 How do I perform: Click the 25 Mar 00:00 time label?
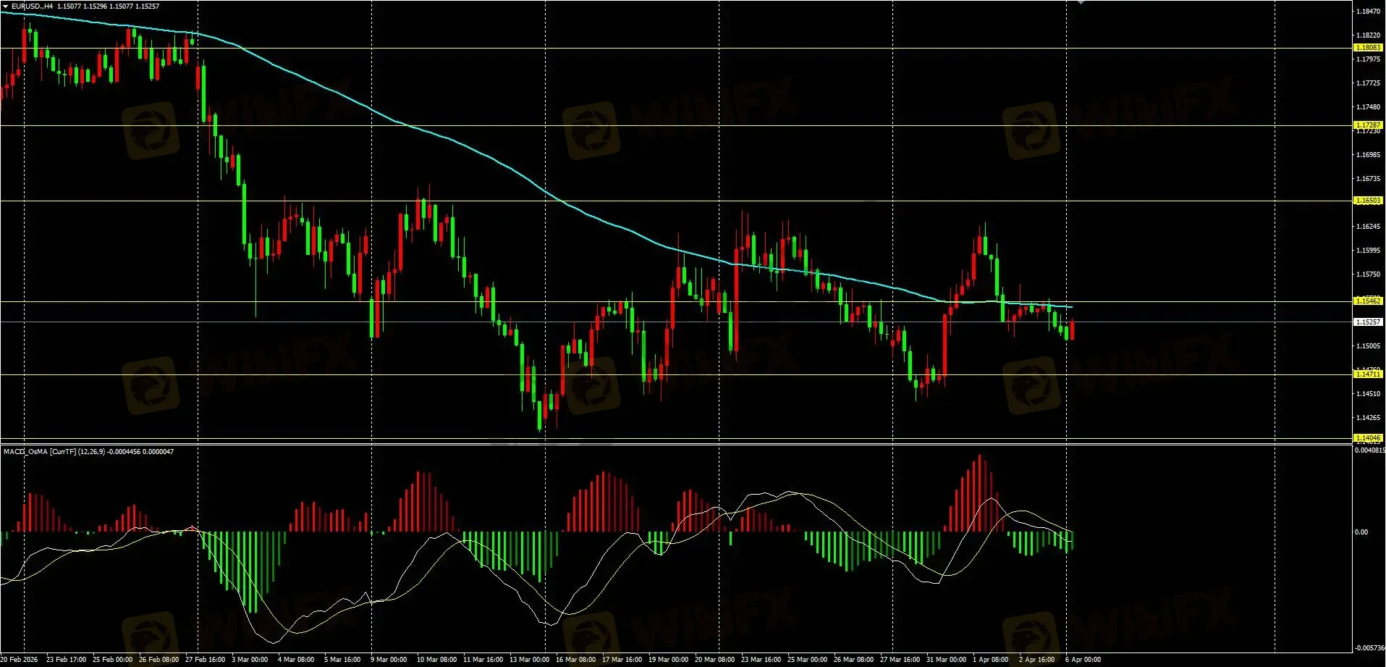pos(807,660)
